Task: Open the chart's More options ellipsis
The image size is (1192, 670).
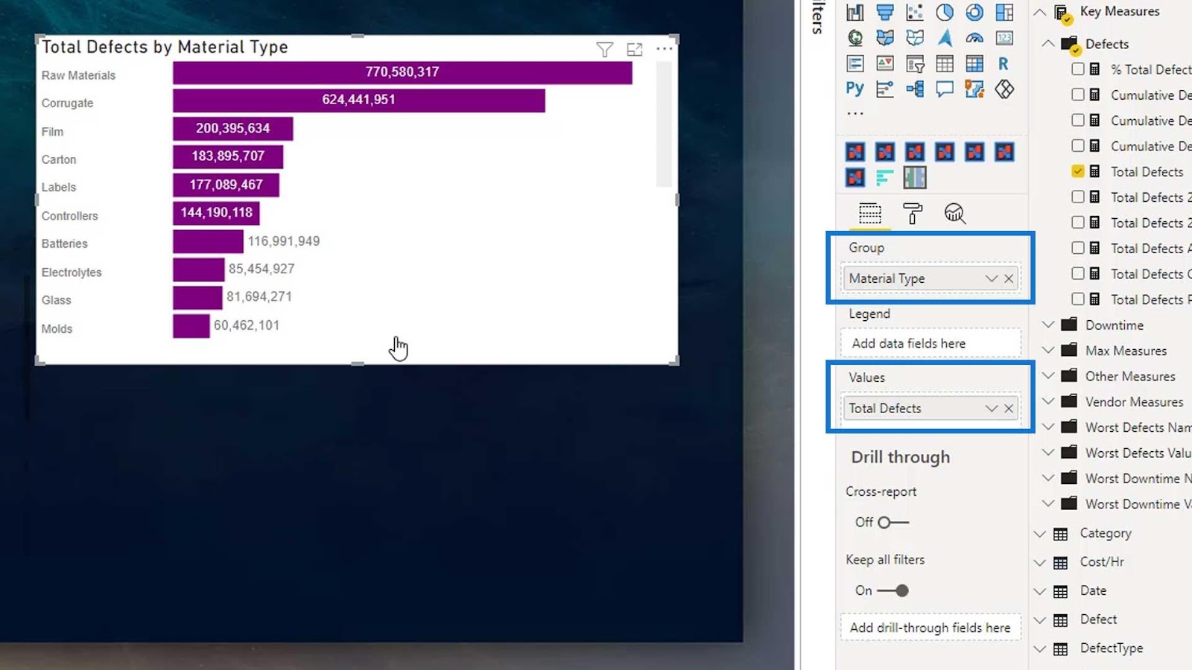Action: (x=665, y=49)
